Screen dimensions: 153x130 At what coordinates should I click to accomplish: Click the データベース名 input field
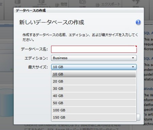[x=94, y=49]
